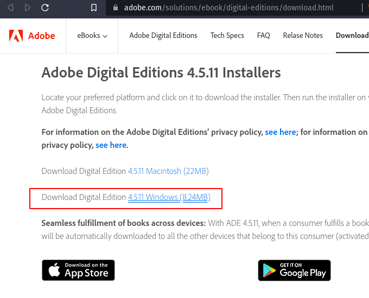Go to the Tech Specs tab
This screenshot has height=298, width=369.
coord(227,35)
